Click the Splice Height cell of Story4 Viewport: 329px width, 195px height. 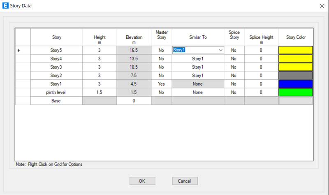(x=261, y=58)
